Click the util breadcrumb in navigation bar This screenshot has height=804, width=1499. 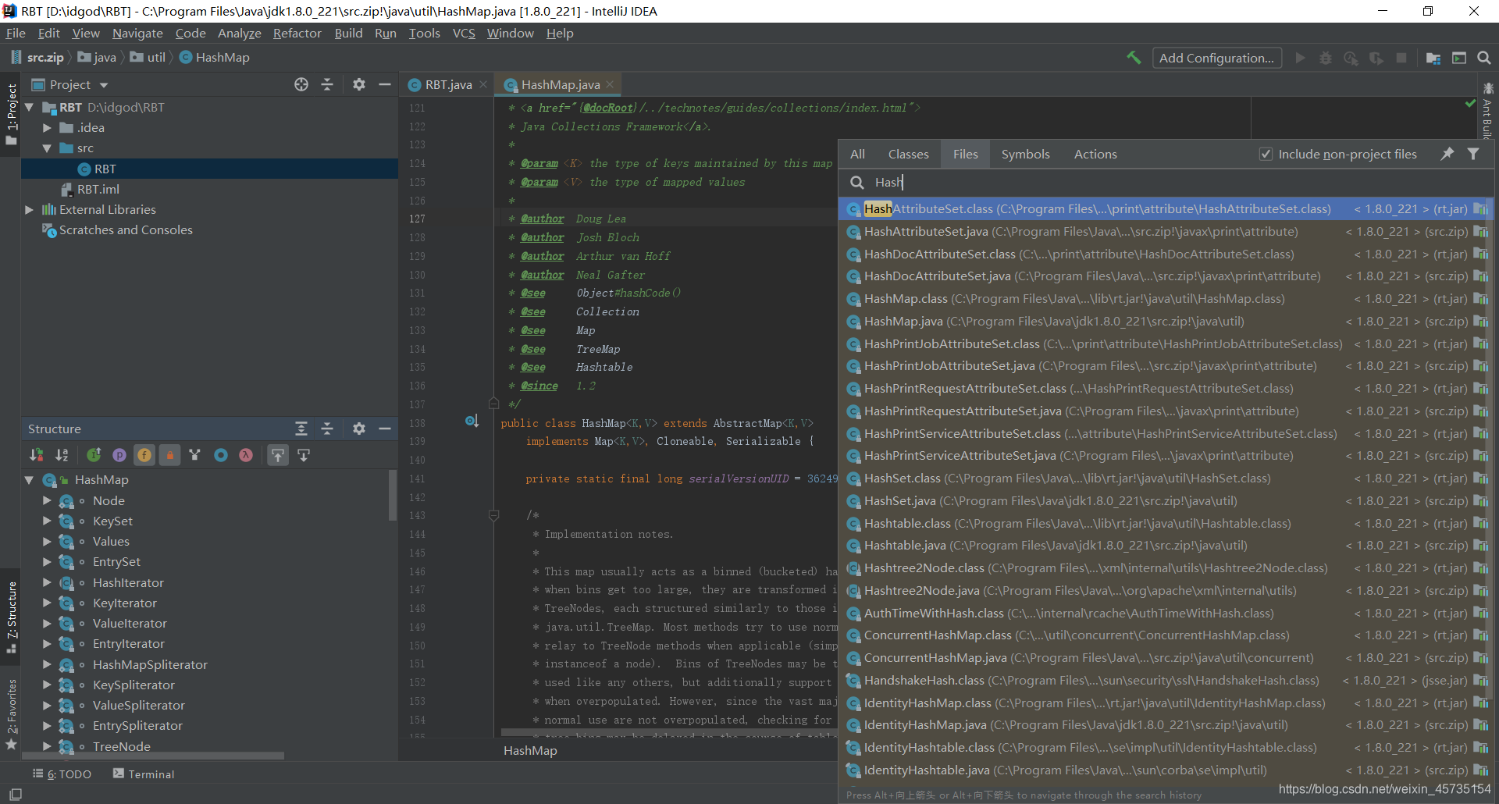point(148,57)
